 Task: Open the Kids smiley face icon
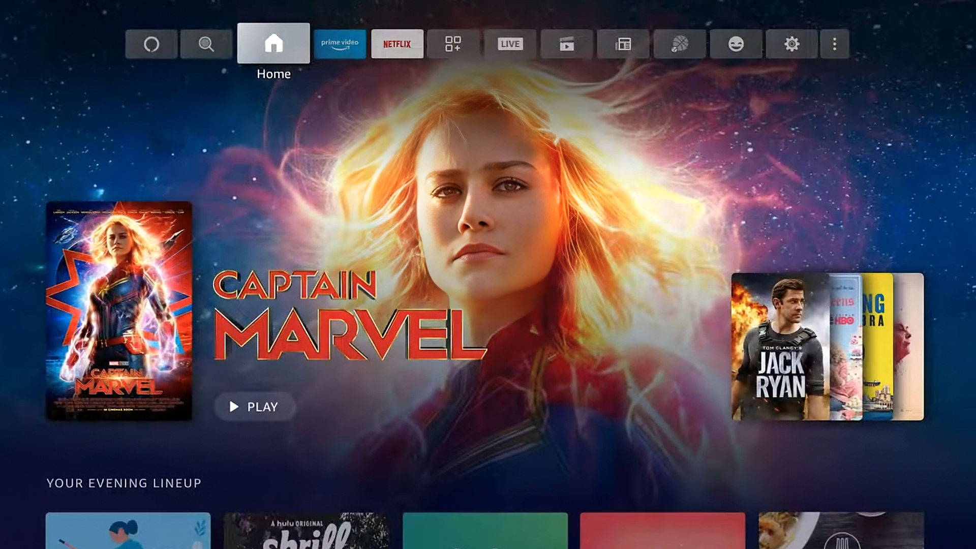point(736,44)
